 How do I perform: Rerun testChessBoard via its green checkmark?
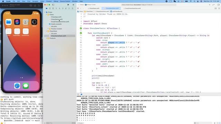point(81,33)
